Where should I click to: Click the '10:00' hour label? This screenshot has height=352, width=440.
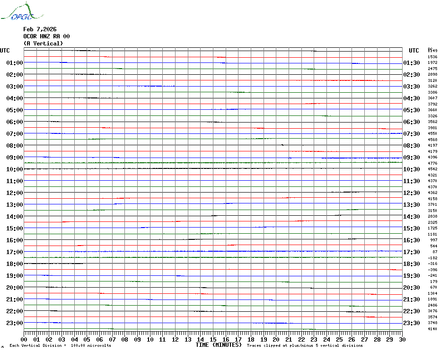(15, 169)
